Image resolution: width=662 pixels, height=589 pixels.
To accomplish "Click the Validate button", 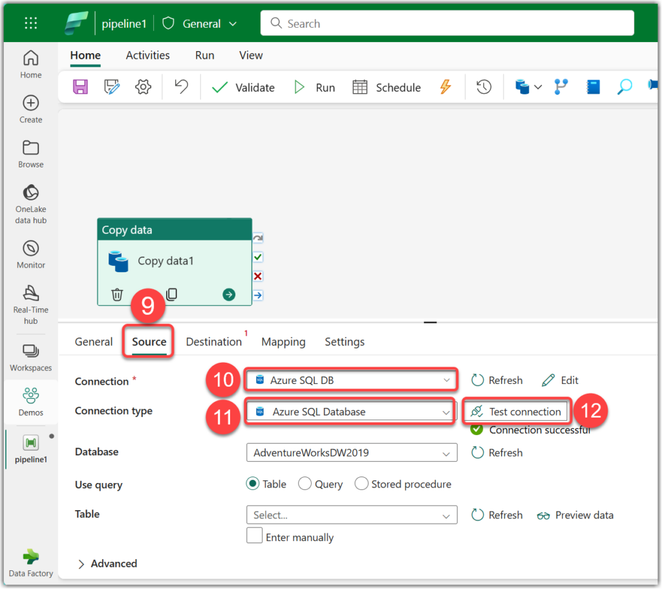I will (x=243, y=87).
